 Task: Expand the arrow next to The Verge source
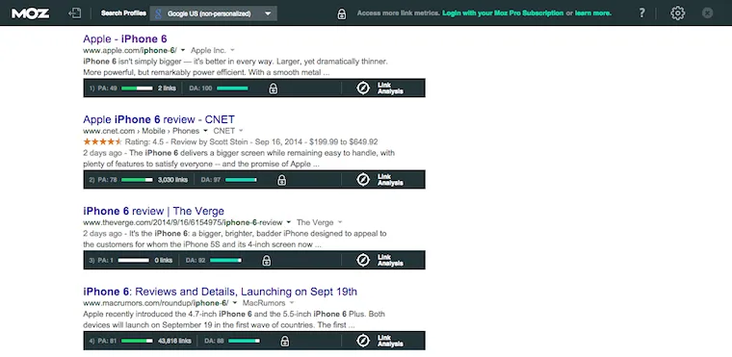[x=340, y=222]
